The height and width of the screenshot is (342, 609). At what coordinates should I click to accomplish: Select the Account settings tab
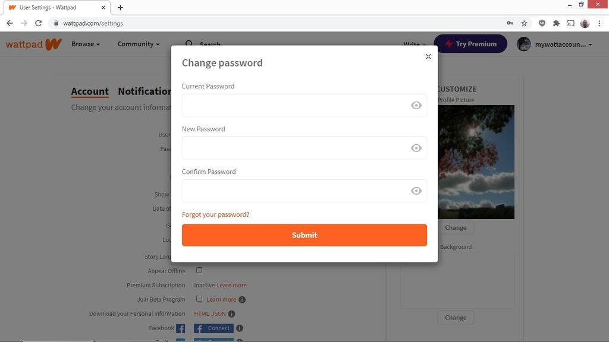(89, 91)
